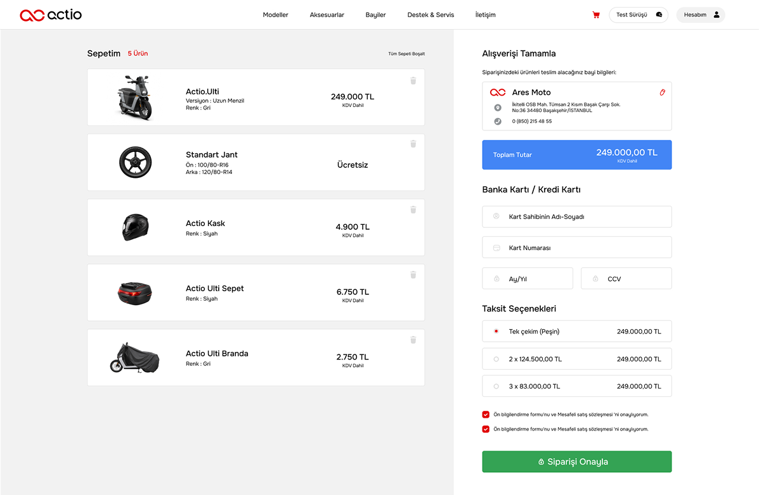The height and width of the screenshot is (495, 759).
Task: Toggle first Ön bilgilendirme formu checkbox
Action: coord(486,414)
